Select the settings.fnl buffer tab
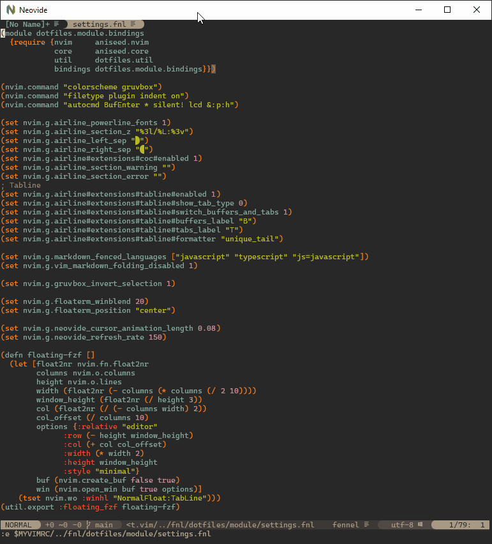492x544 pixels. [x=103, y=24]
